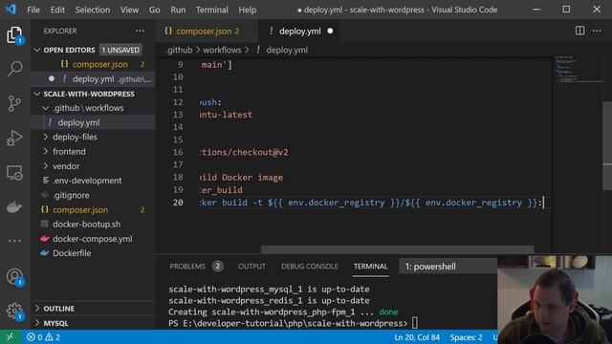This screenshot has width=612, height=344.
Task: Select deploy.yml in Open Editors list
Action: coord(93,79)
